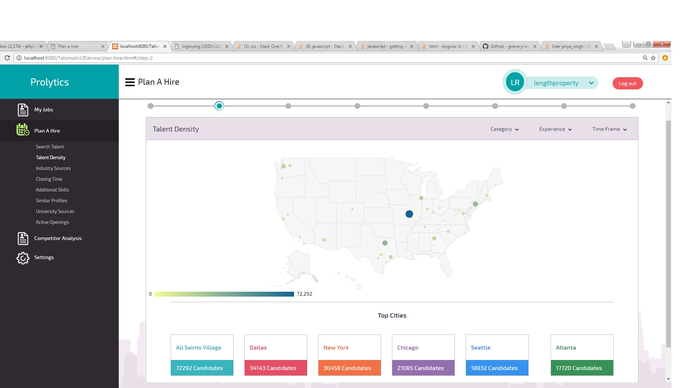The height and width of the screenshot is (388, 691).
Task: Expand the Time Frame dropdown
Action: click(609, 129)
